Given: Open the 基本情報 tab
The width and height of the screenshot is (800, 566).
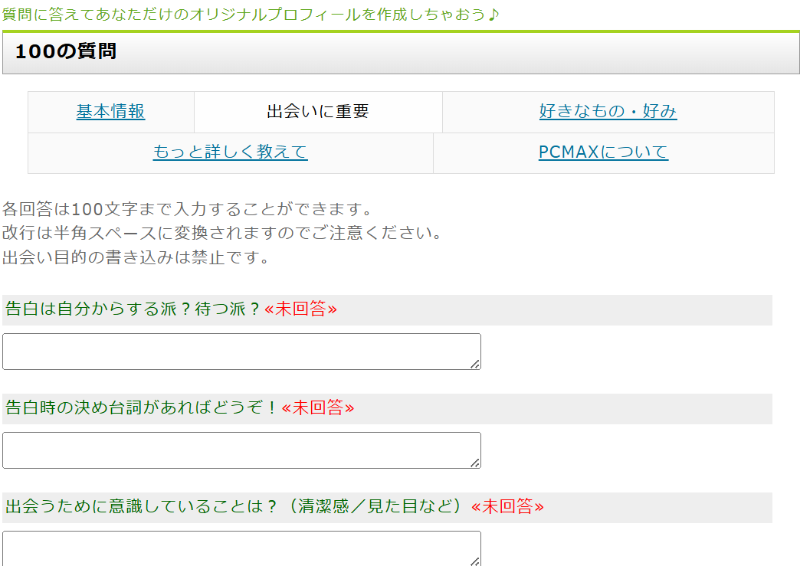Looking at the screenshot, I should (x=110, y=112).
